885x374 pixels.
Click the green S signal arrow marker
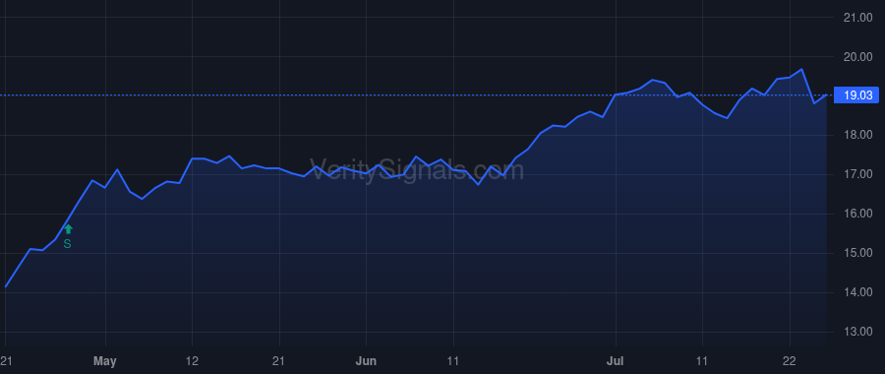(68, 228)
